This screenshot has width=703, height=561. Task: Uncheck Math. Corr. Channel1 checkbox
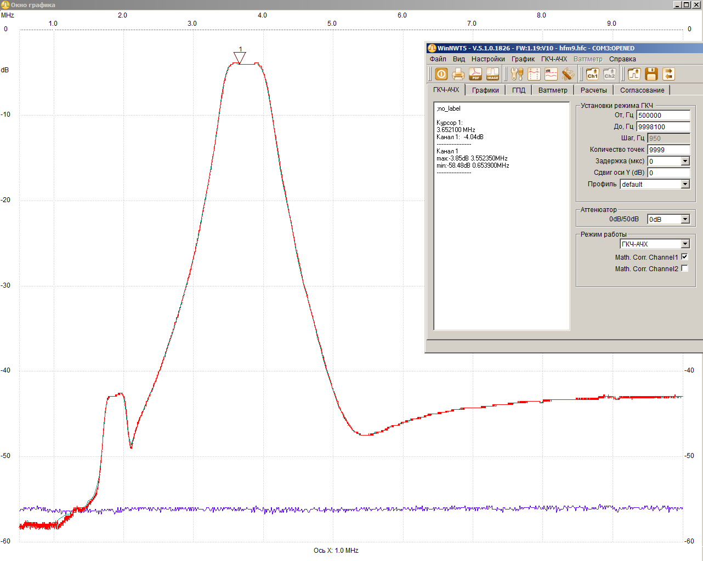click(684, 257)
